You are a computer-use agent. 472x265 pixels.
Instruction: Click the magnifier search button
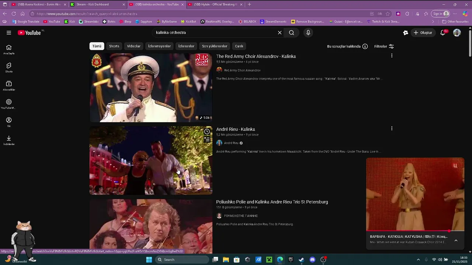point(291,32)
